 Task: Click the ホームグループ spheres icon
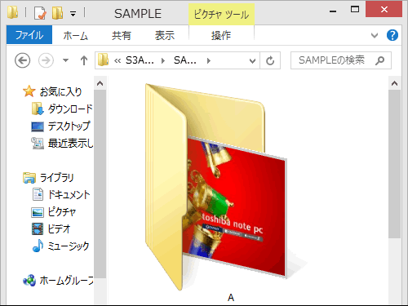pyautogui.click(x=29, y=280)
